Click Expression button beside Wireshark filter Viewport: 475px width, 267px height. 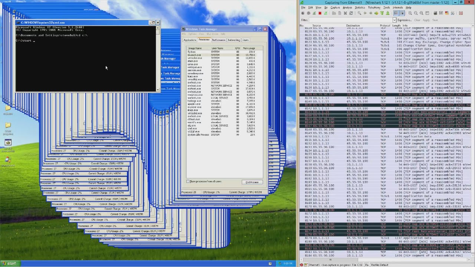[404, 20]
